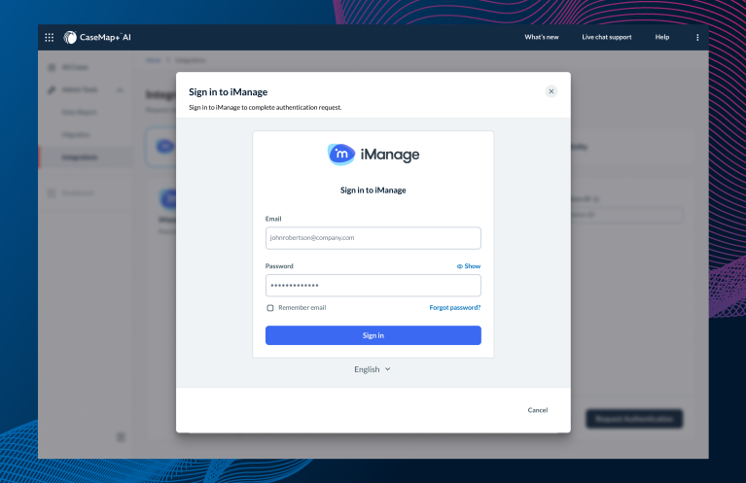The width and height of the screenshot is (746, 483).
Task: Click the All Cases sidebar icon
Action: click(x=51, y=68)
